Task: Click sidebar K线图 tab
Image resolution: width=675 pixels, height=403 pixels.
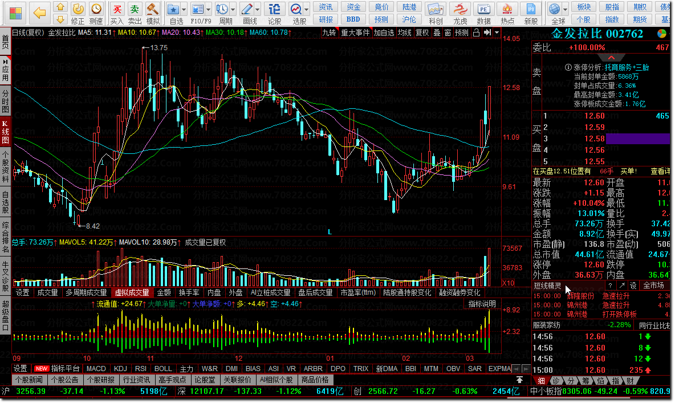Action: click(x=5, y=132)
